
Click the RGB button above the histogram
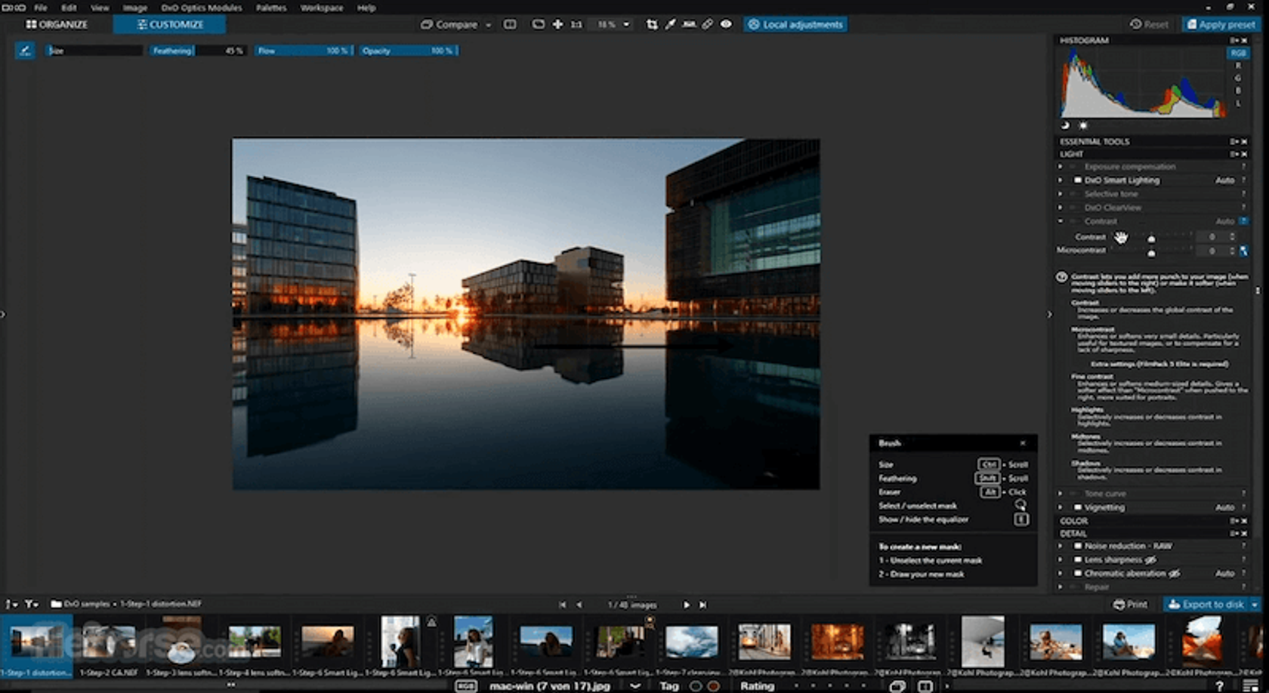1238,54
